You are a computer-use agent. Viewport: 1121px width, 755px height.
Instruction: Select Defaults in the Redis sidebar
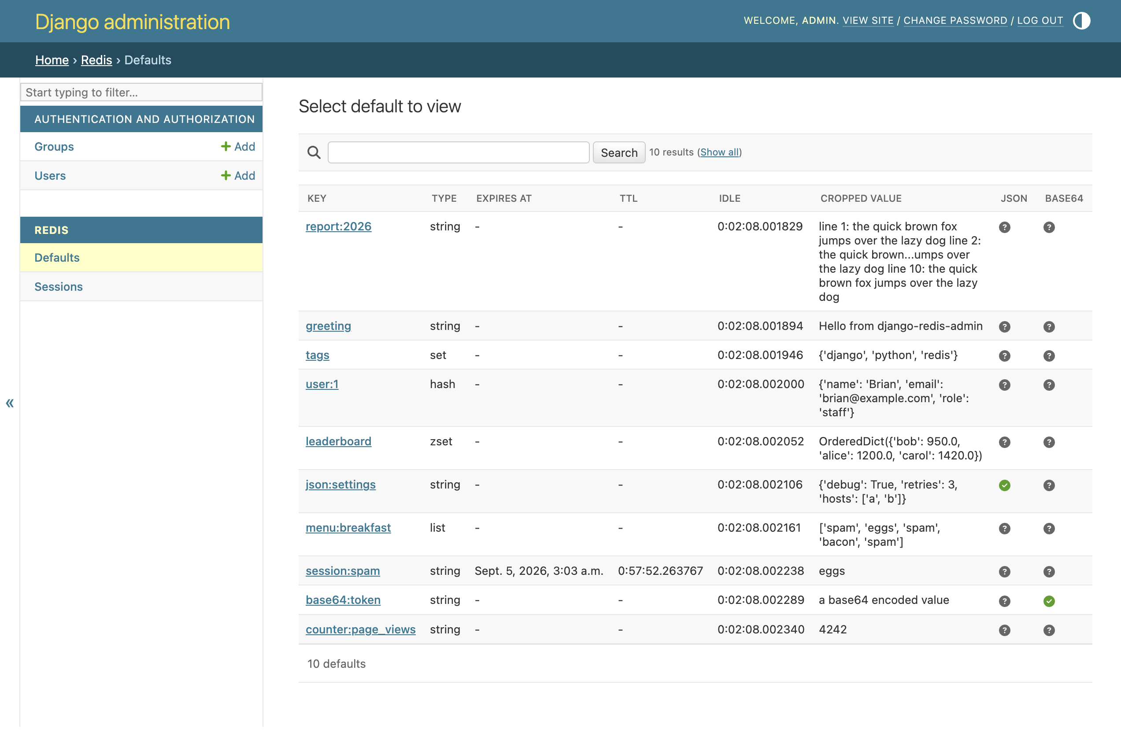click(57, 257)
